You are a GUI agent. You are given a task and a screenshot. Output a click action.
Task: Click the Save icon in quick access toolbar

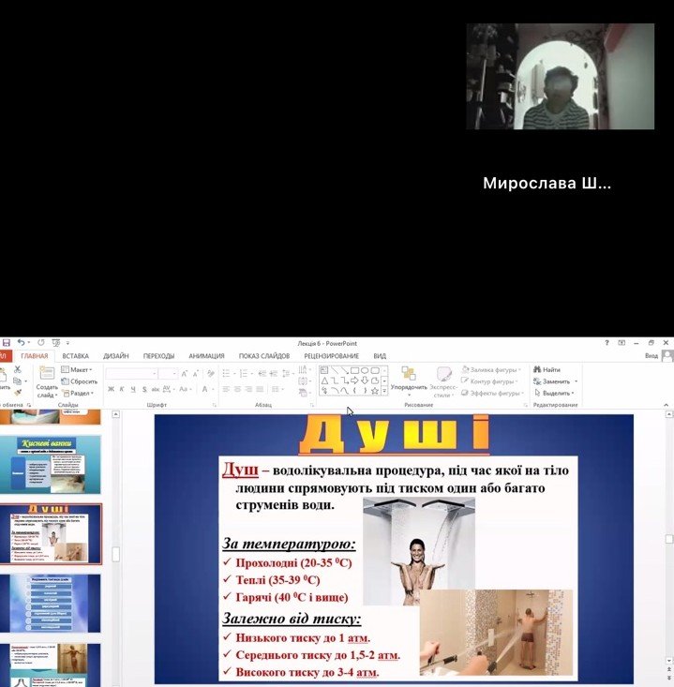point(6,343)
